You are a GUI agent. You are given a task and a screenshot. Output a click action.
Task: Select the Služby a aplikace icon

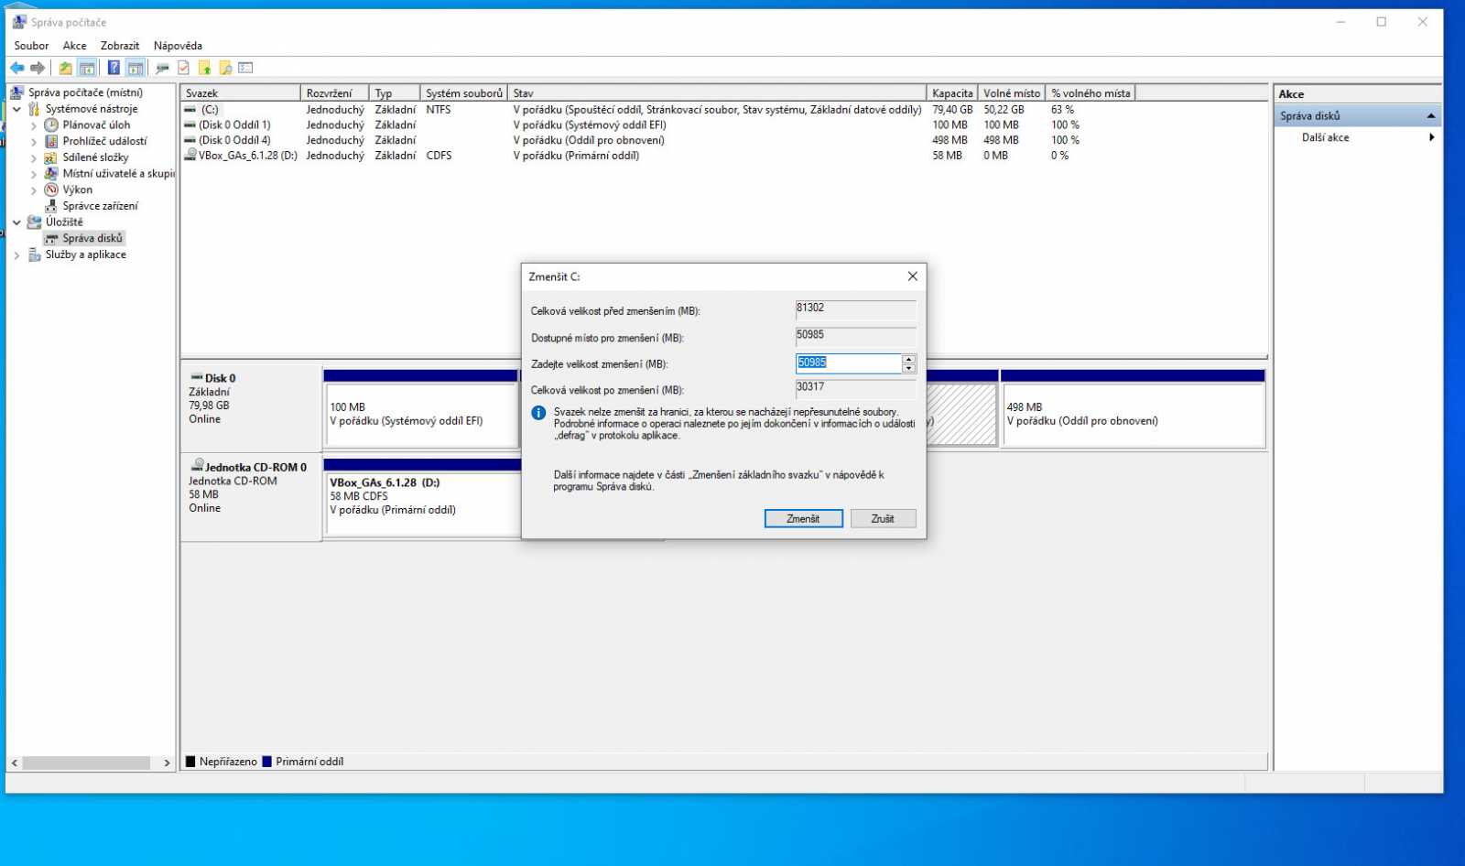pos(34,254)
